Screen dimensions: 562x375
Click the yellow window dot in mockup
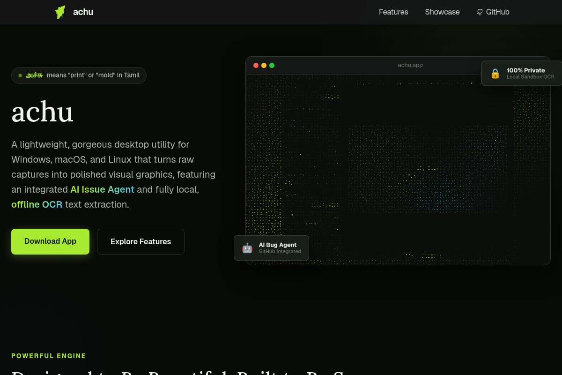coord(264,65)
